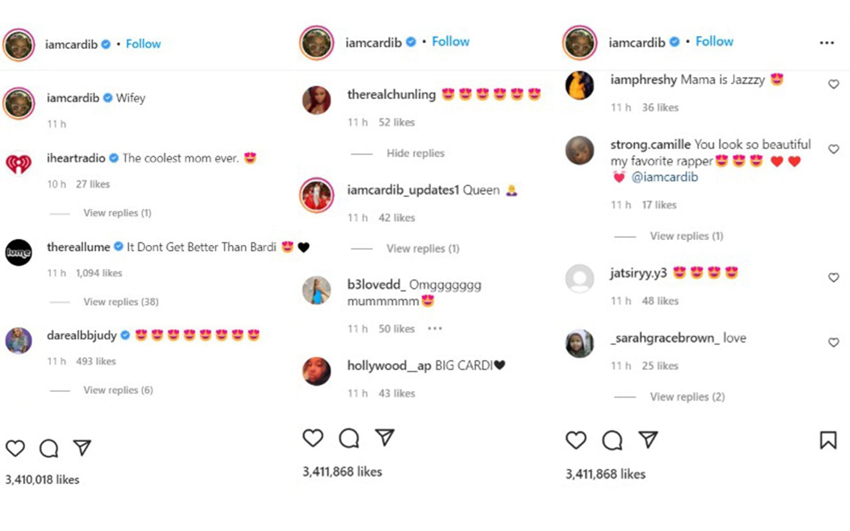Click comment bubble icon in the right panel
Image resolution: width=850 pixels, height=531 pixels.
[612, 440]
